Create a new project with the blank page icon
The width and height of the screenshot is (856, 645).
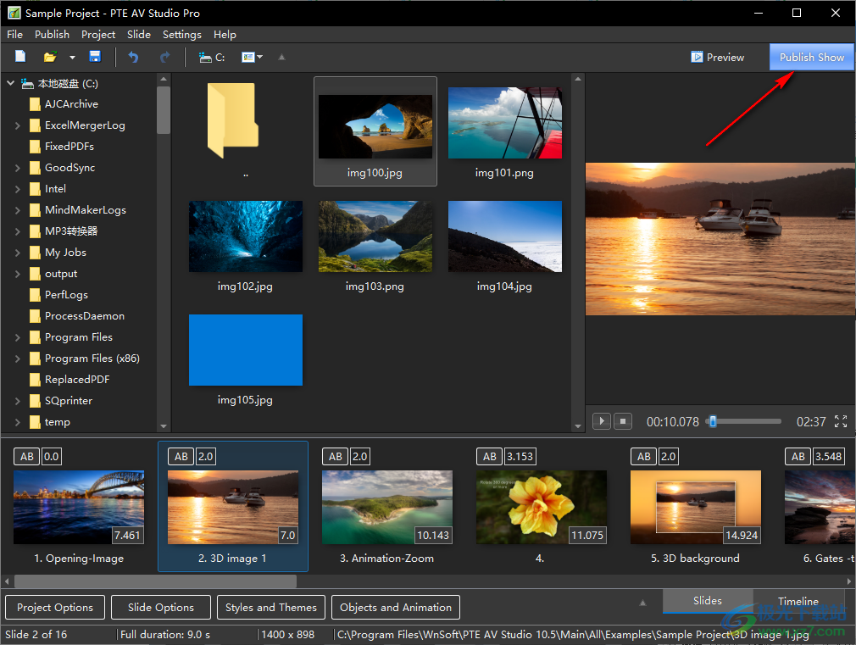click(x=20, y=57)
